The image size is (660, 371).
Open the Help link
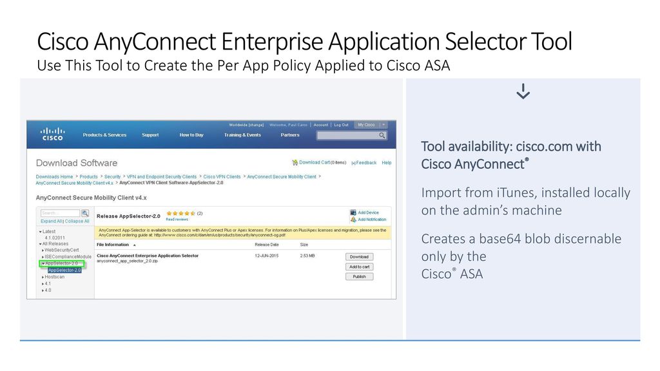pos(387,163)
